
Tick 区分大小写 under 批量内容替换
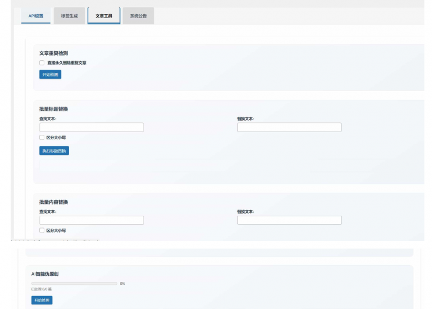click(42, 230)
